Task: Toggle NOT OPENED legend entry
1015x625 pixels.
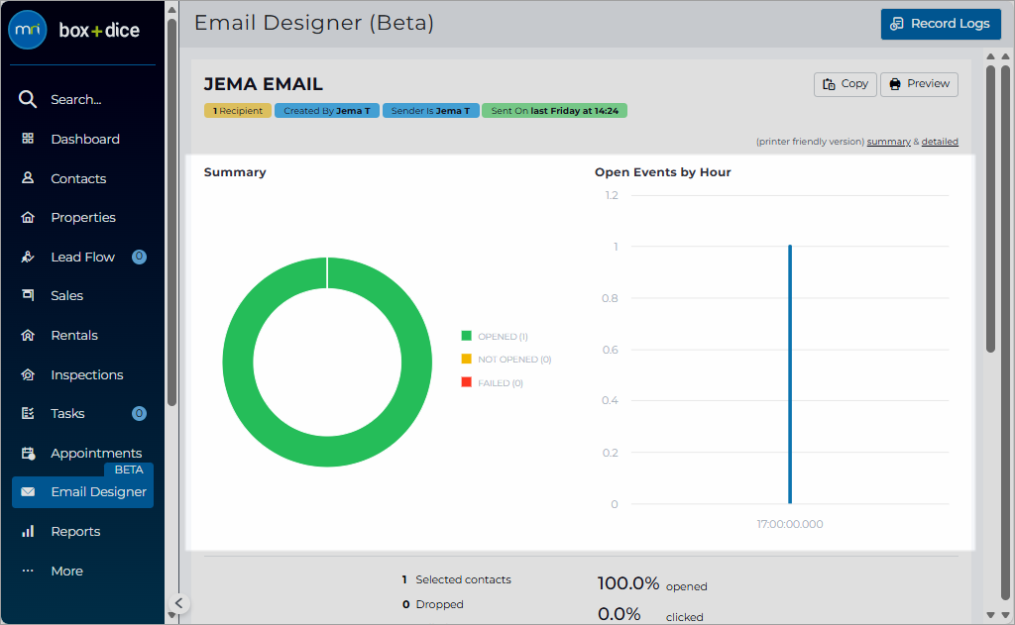Action: pos(507,360)
